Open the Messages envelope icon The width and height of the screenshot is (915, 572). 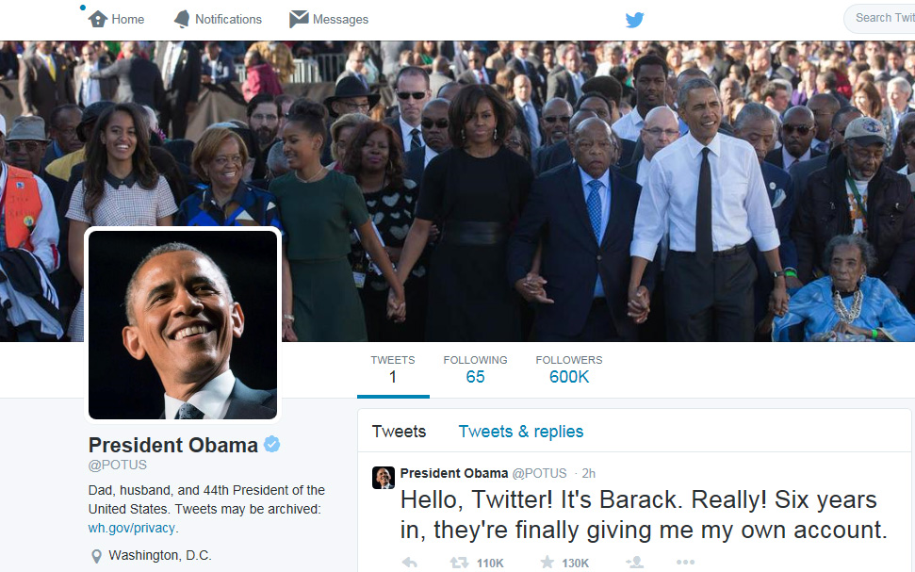coord(299,19)
